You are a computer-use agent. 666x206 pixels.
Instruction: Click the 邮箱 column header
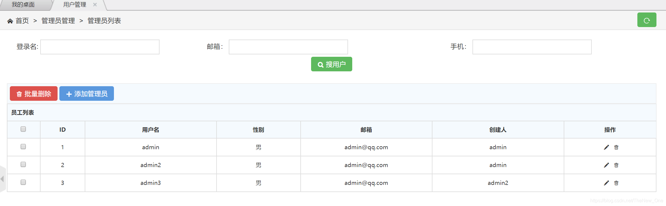(x=366, y=130)
